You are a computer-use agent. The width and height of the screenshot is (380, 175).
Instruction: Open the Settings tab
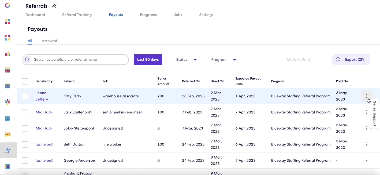(x=206, y=15)
